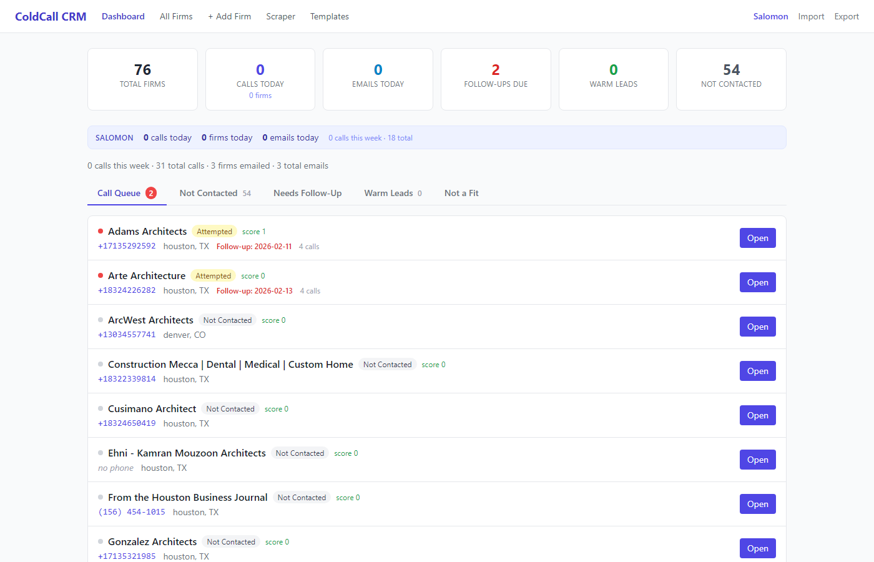
Task: Open the ArcWest Architects firm
Action: (x=757, y=327)
